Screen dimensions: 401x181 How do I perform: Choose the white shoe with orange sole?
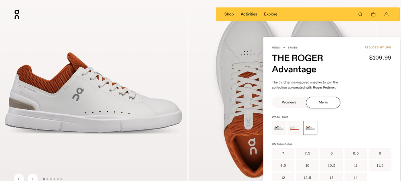[x=294, y=128]
